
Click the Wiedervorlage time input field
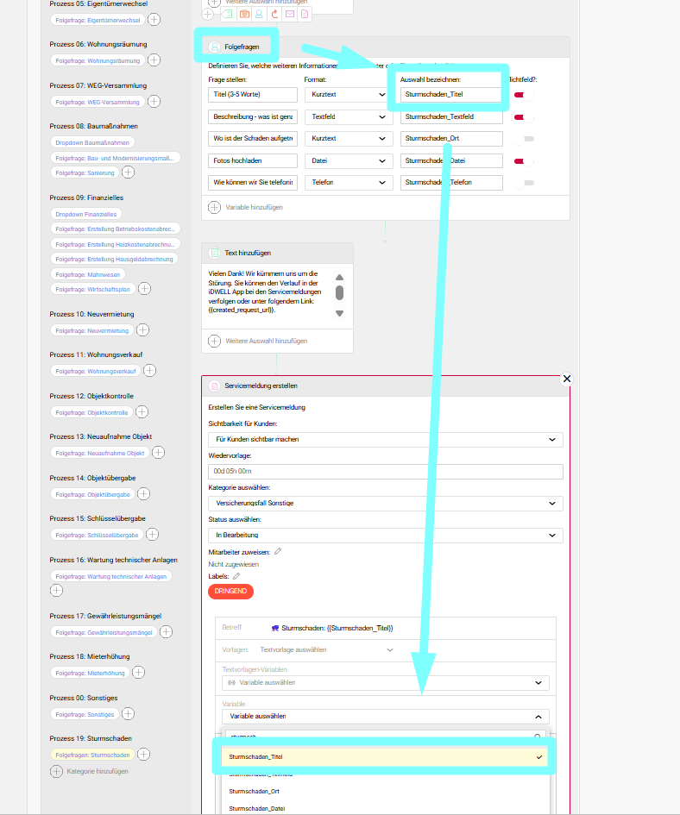point(385,472)
